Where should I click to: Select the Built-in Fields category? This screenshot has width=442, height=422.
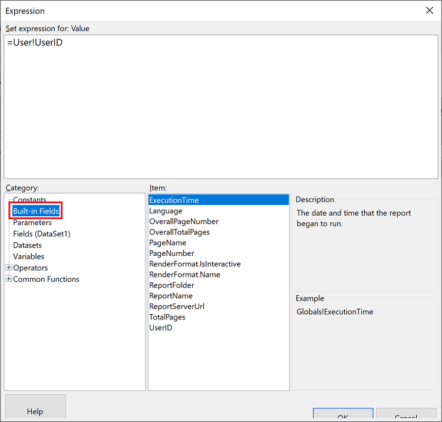(36, 211)
